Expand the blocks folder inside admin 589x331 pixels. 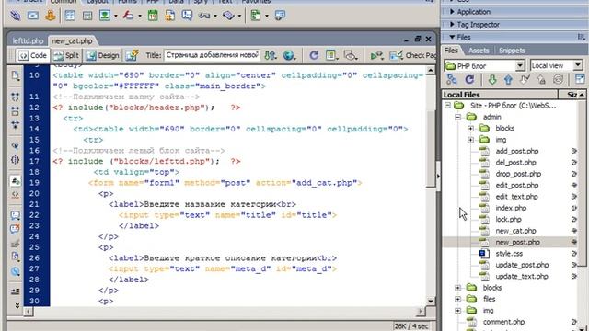470,129
